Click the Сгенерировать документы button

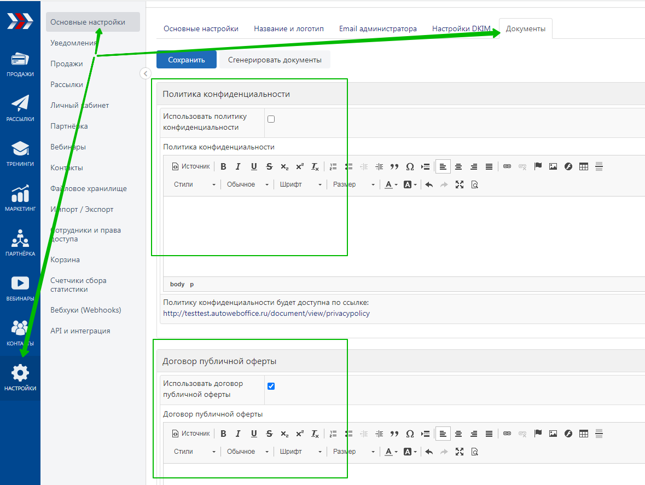(275, 60)
